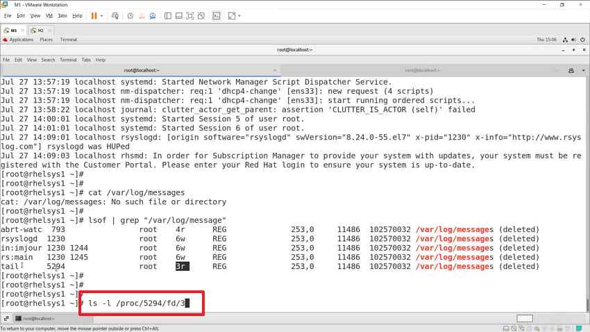The width and height of the screenshot is (590, 332).
Task: Click the lsof | grep command line
Action: [x=158, y=221]
